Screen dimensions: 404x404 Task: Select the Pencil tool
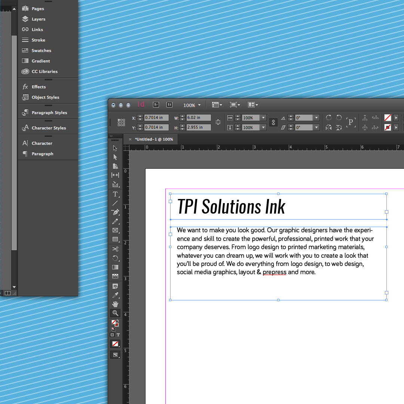click(115, 221)
